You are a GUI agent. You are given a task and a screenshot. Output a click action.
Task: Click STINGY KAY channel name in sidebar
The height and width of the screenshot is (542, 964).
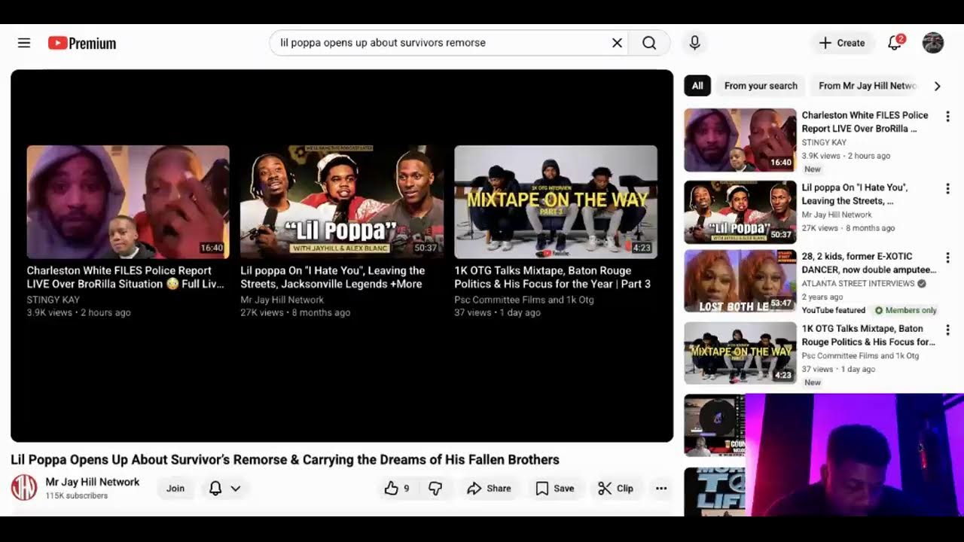click(x=824, y=142)
